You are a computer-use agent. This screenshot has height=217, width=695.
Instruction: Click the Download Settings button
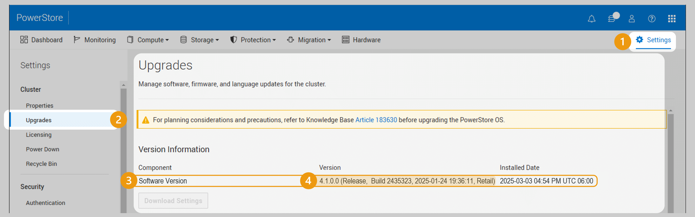pos(173,200)
